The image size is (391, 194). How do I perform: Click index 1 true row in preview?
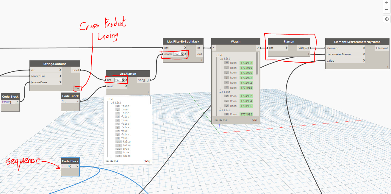pos(122,109)
